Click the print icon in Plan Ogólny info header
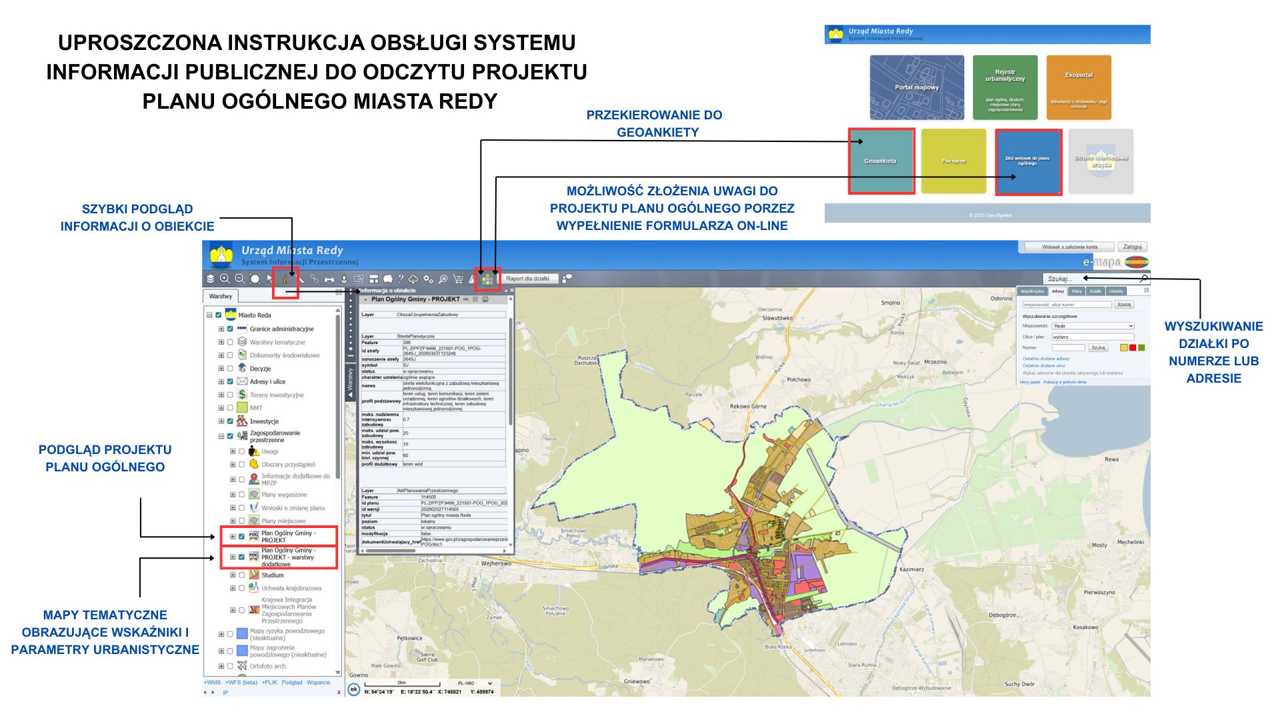Screen dimensions: 1280x720 pos(485,299)
